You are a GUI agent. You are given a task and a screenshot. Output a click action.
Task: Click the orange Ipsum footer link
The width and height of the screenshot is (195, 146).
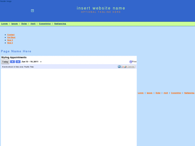pyautogui.click(x=150, y=93)
